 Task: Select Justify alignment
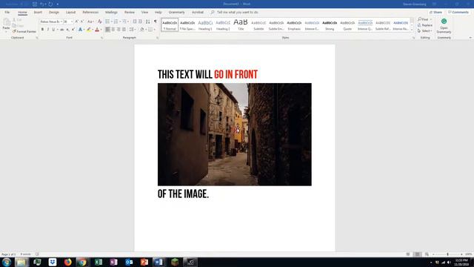(124, 30)
